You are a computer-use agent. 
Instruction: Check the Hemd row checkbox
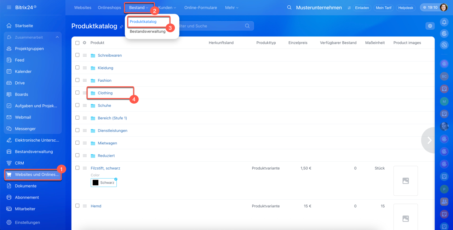pyautogui.click(x=78, y=206)
